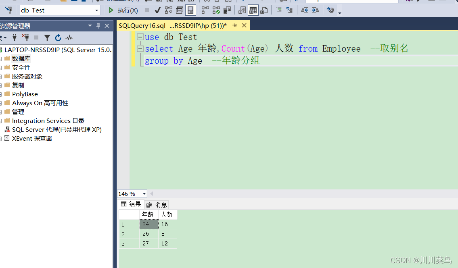Uncomment the selected lines
Image resolution: width=458 pixels, height=268 pixels.
click(289, 10)
